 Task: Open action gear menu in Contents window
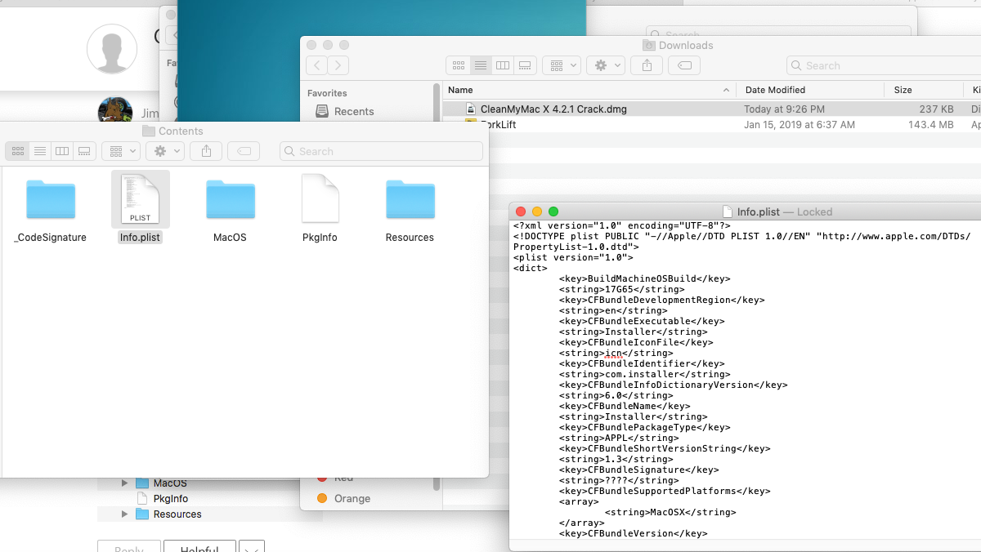pyautogui.click(x=165, y=151)
